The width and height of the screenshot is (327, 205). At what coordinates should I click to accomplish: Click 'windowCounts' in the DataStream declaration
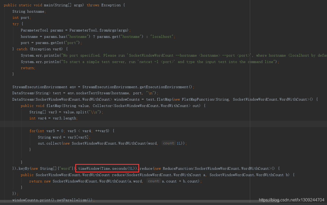point(127,100)
